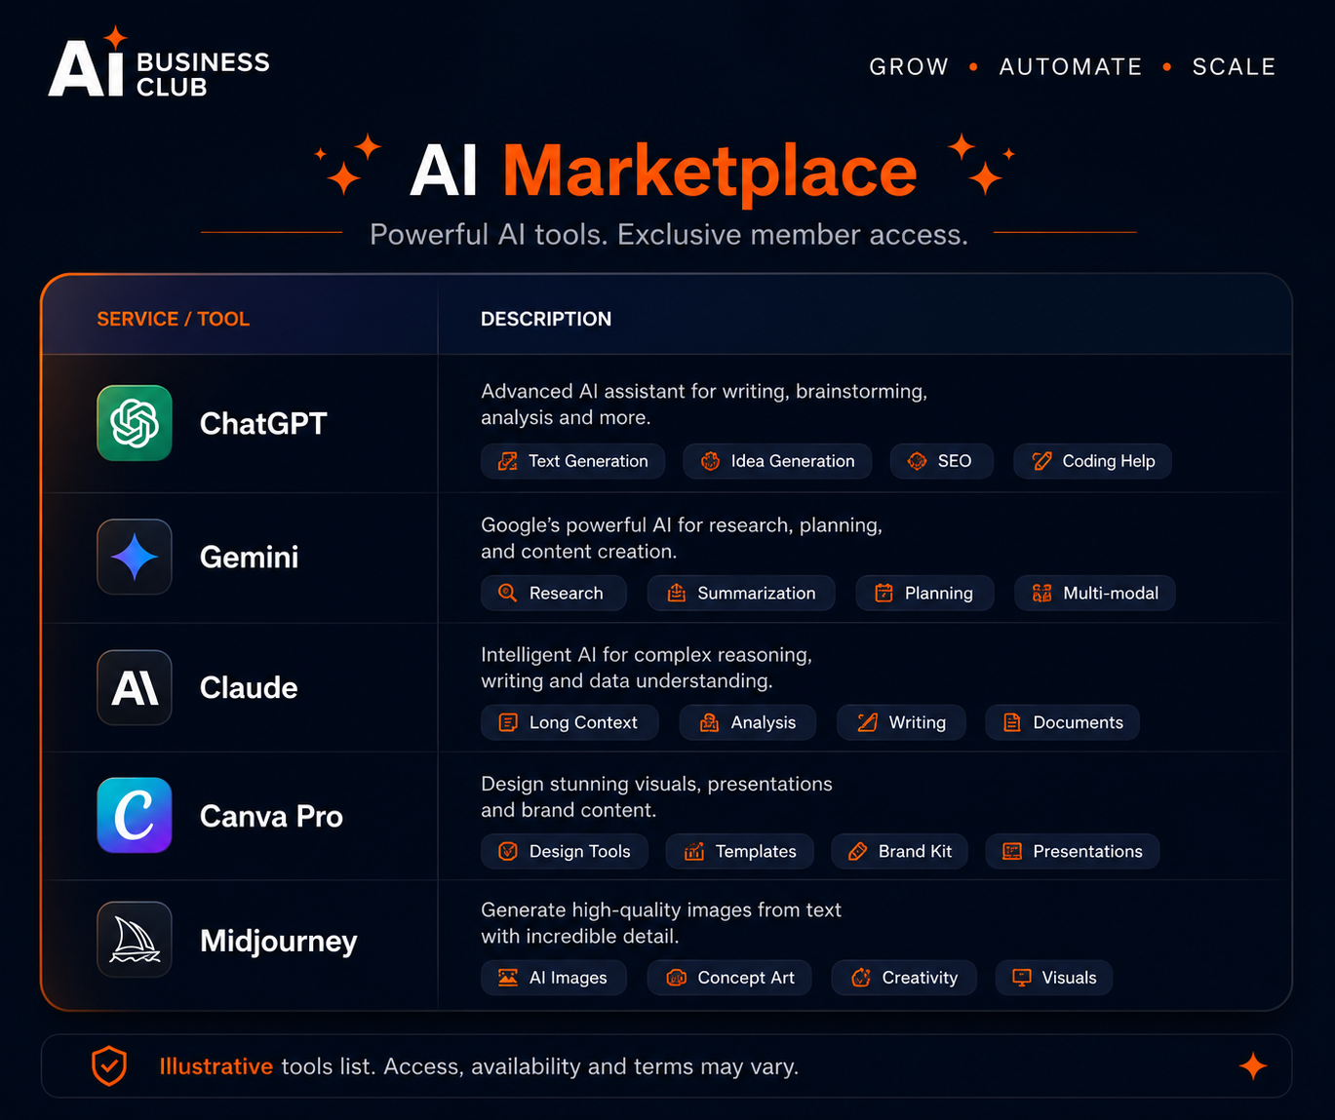This screenshot has height=1120, width=1335.
Task: Select the Concept Art tag
Action: pos(730,978)
